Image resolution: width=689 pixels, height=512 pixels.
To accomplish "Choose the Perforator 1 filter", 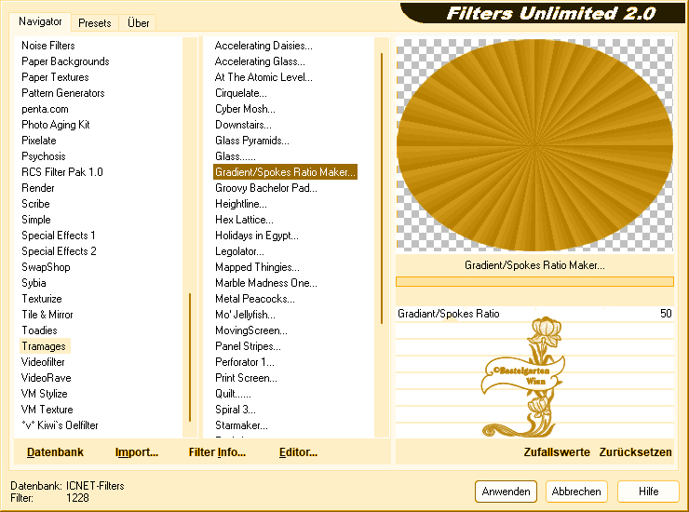I will coord(245,362).
